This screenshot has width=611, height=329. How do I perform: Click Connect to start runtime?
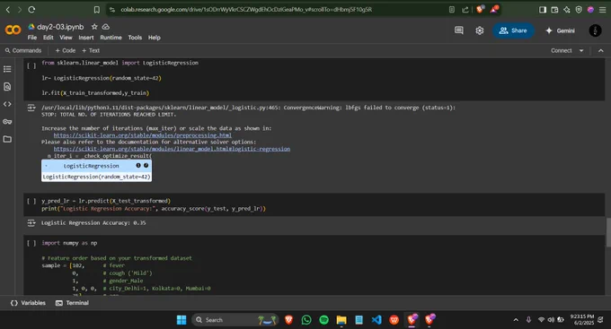coord(561,50)
